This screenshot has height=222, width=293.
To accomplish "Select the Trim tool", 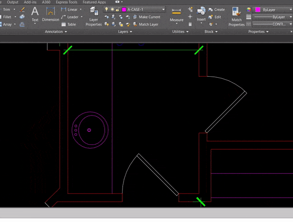I will 5,9.
